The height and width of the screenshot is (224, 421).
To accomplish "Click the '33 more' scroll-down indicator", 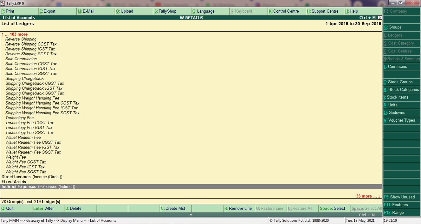I will tap(368, 196).
